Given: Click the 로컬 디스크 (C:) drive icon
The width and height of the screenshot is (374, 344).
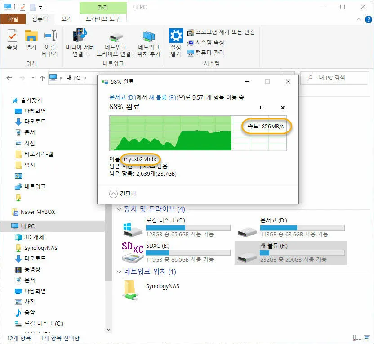Looking at the screenshot, I should pyautogui.click(x=133, y=229).
